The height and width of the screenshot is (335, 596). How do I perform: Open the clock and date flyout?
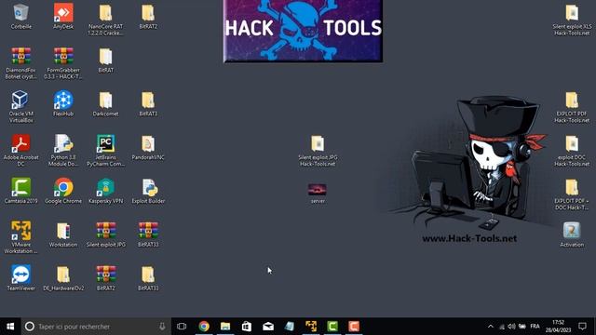click(x=558, y=327)
